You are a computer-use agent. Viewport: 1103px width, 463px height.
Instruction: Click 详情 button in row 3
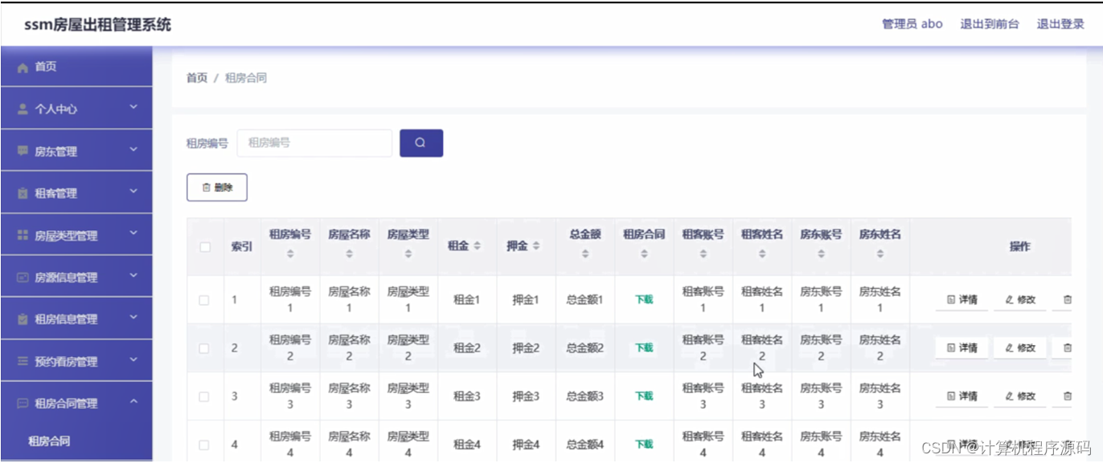pyautogui.click(x=962, y=396)
